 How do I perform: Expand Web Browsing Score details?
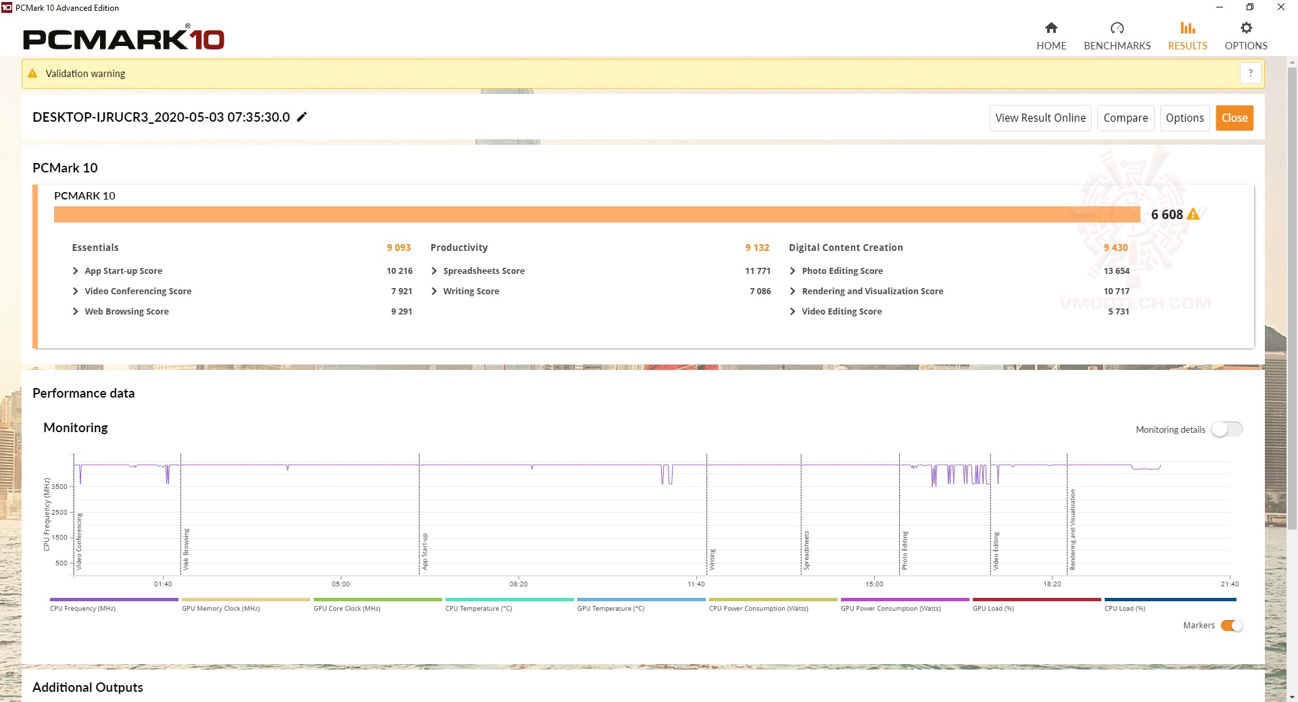pyautogui.click(x=76, y=311)
